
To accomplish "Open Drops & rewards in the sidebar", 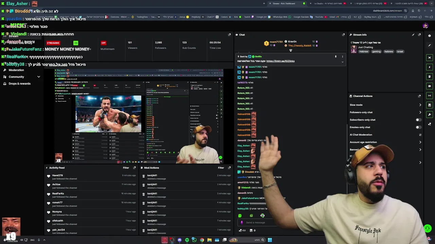I will pos(19,84).
